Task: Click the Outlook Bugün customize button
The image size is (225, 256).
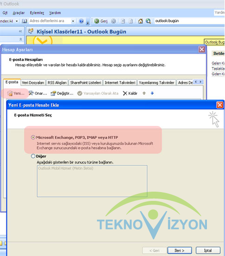Action: 214,42
